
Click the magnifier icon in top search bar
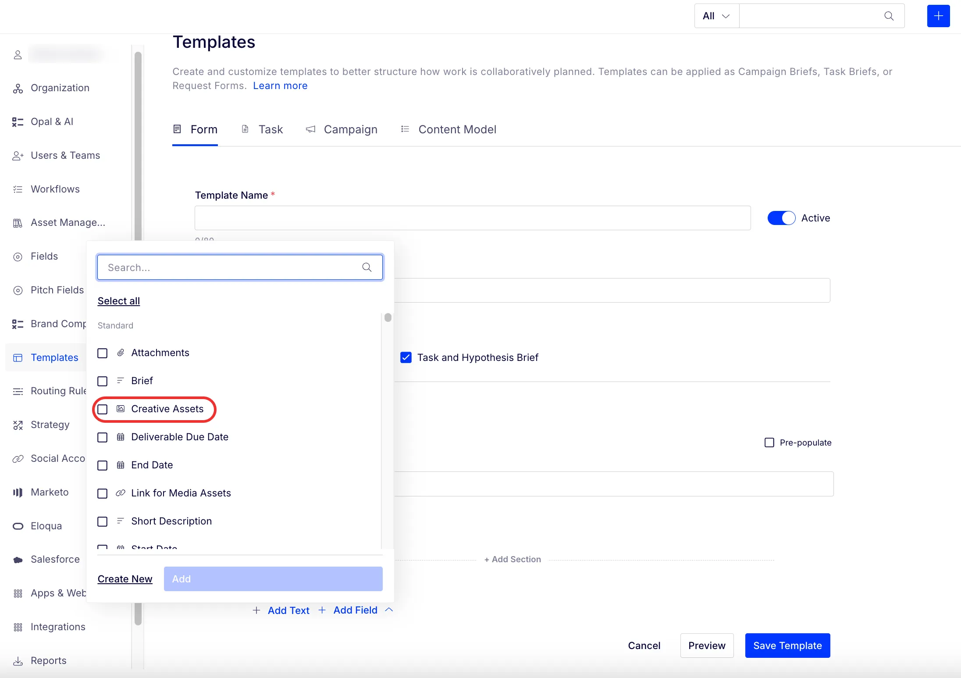tap(889, 16)
